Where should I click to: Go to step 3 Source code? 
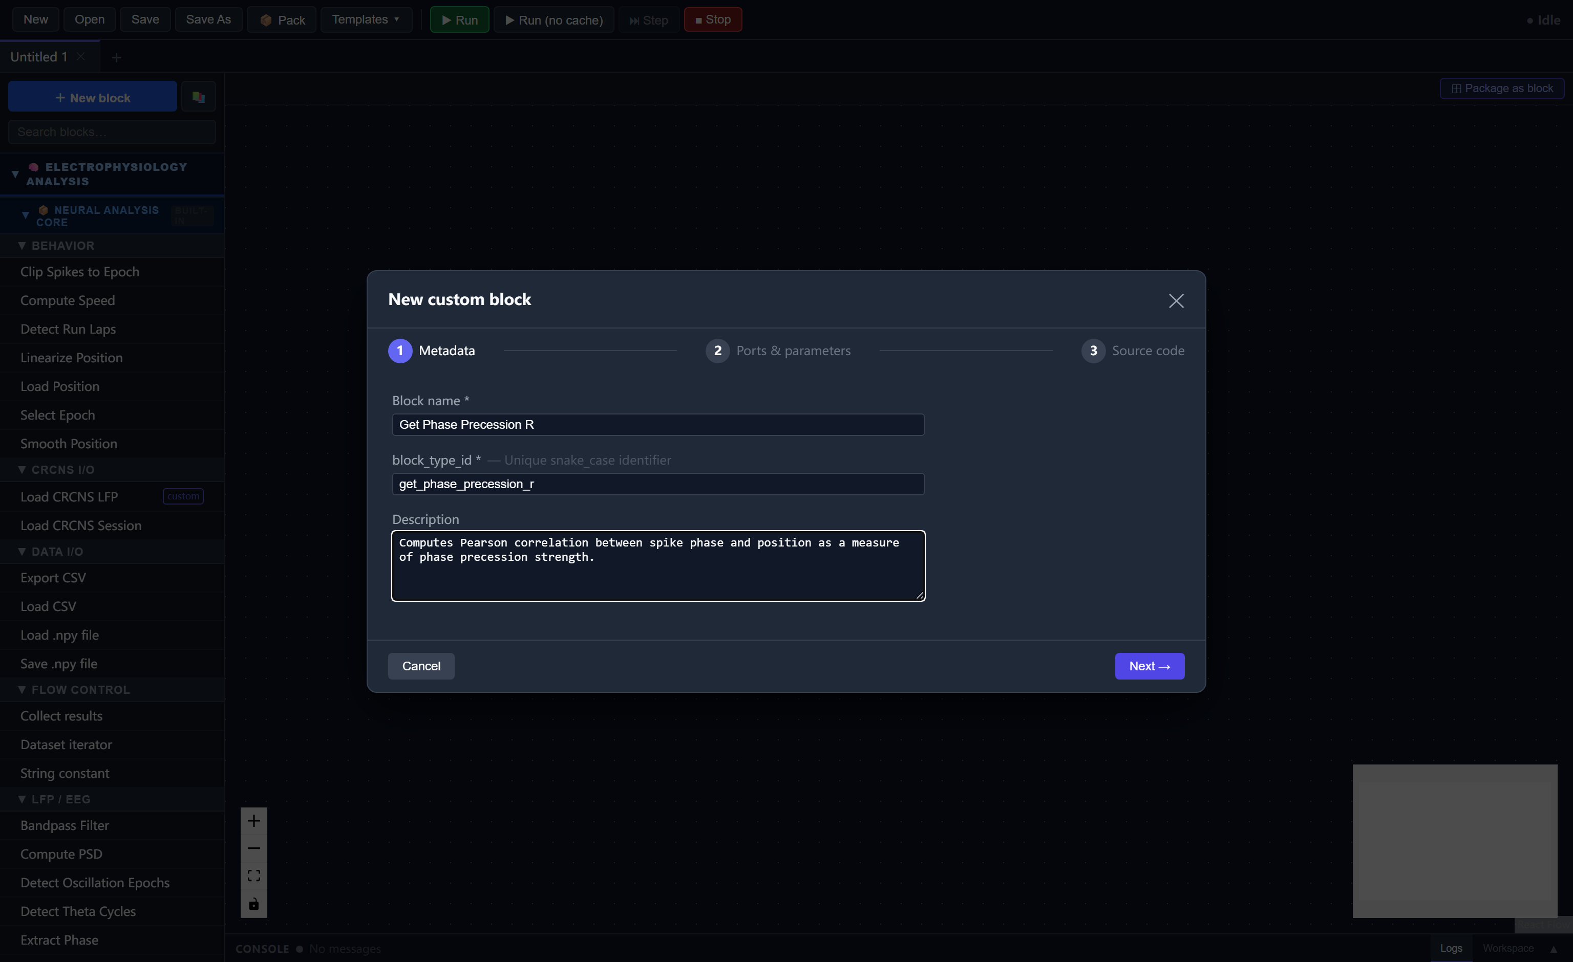pos(1133,350)
